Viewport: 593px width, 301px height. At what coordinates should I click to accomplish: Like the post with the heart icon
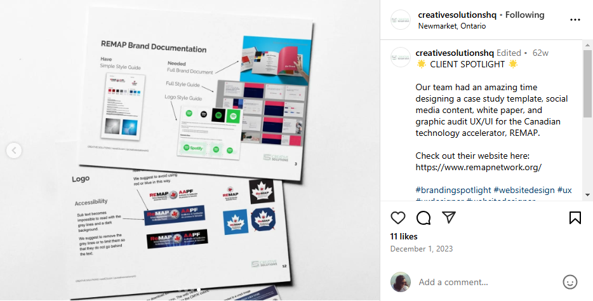[398, 218]
